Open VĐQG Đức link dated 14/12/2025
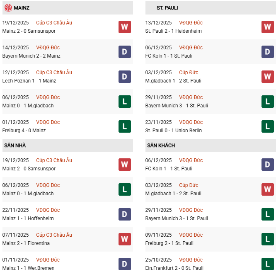This screenshot has height=274, width=276. click(48, 48)
